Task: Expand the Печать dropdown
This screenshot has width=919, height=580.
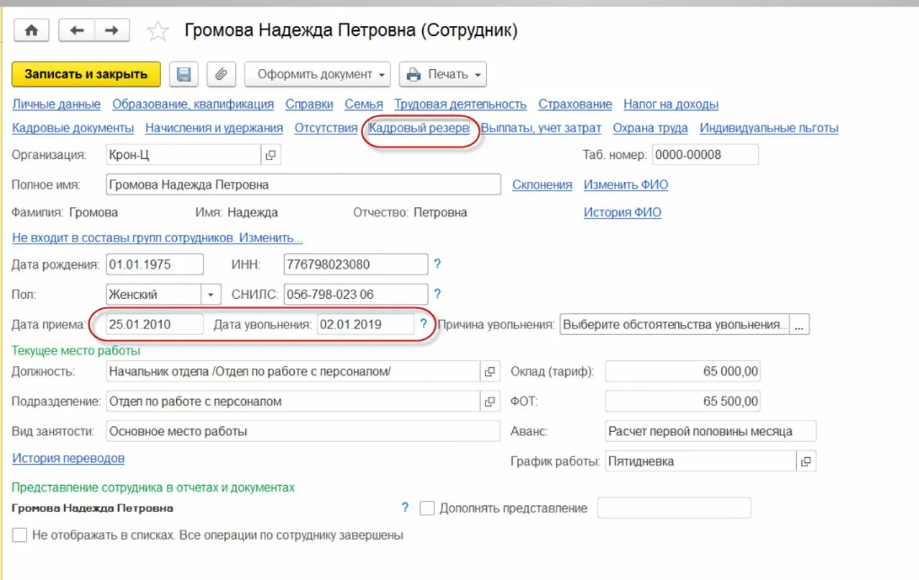Action: pos(443,74)
